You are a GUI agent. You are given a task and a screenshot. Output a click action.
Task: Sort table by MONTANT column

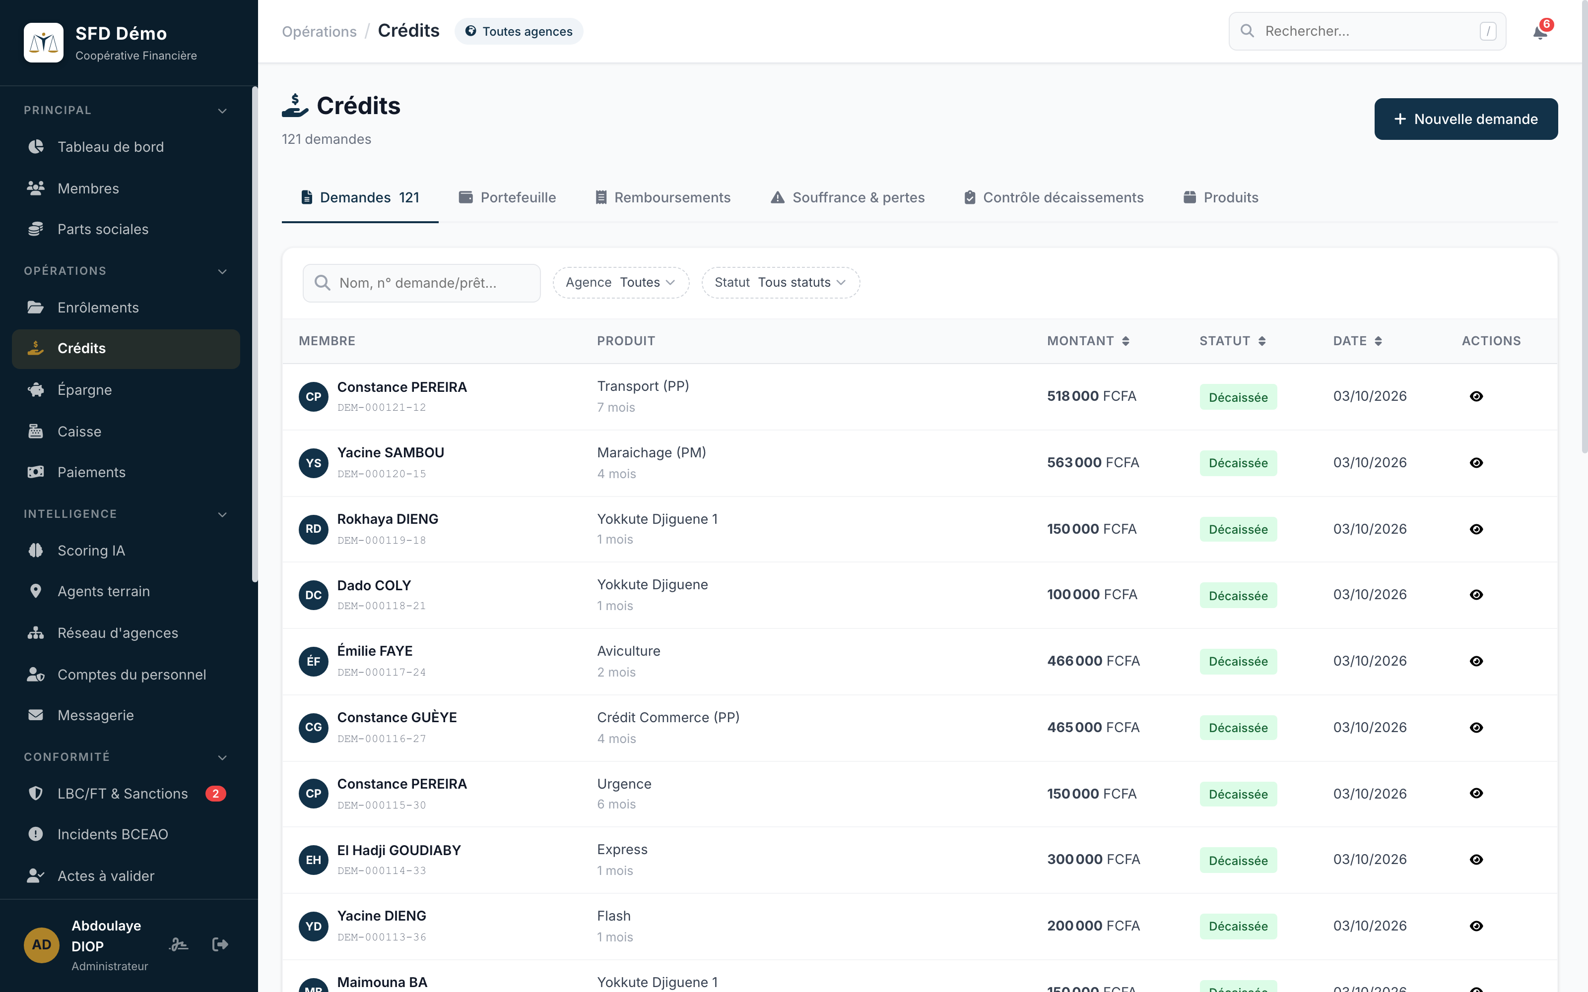coord(1088,341)
